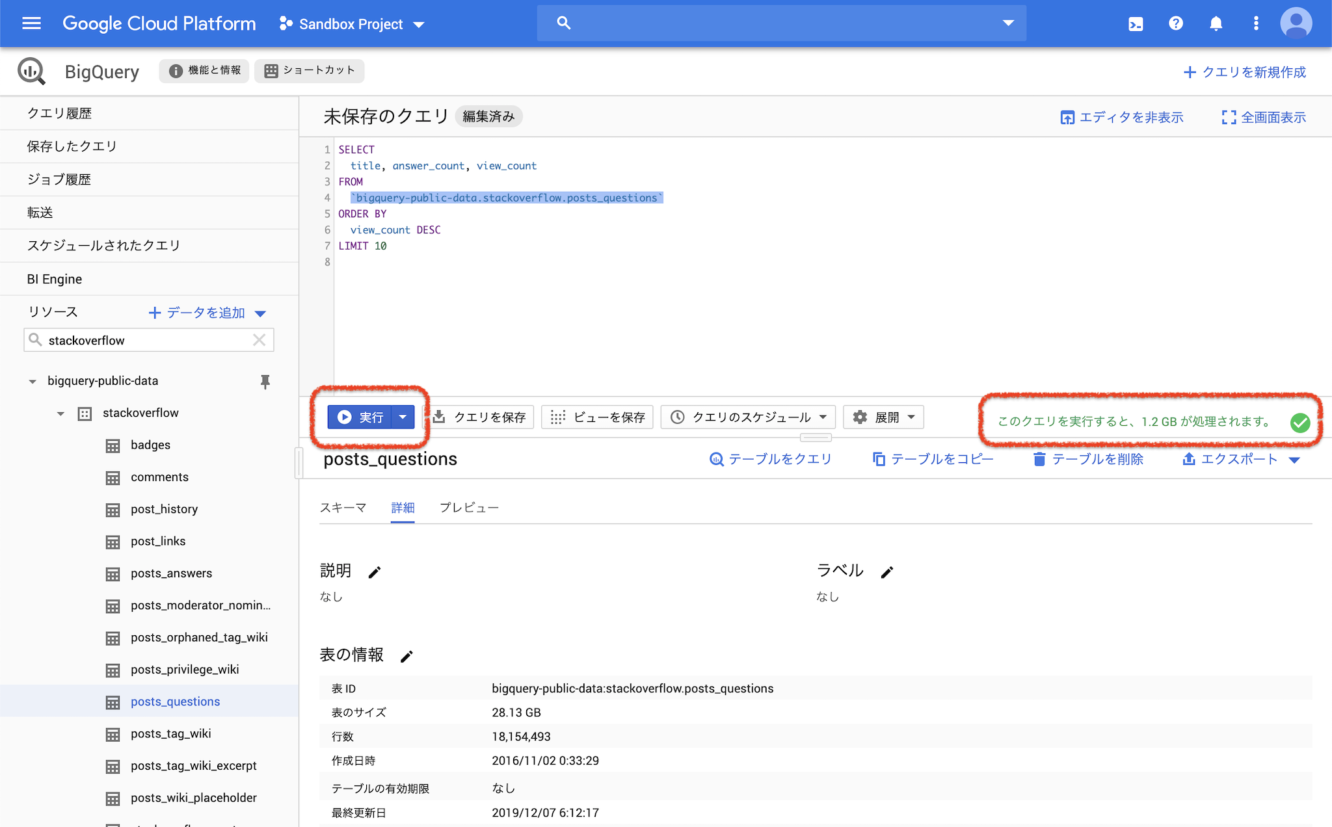Click the post_links table icon
The image size is (1332, 827).
click(113, 542)
